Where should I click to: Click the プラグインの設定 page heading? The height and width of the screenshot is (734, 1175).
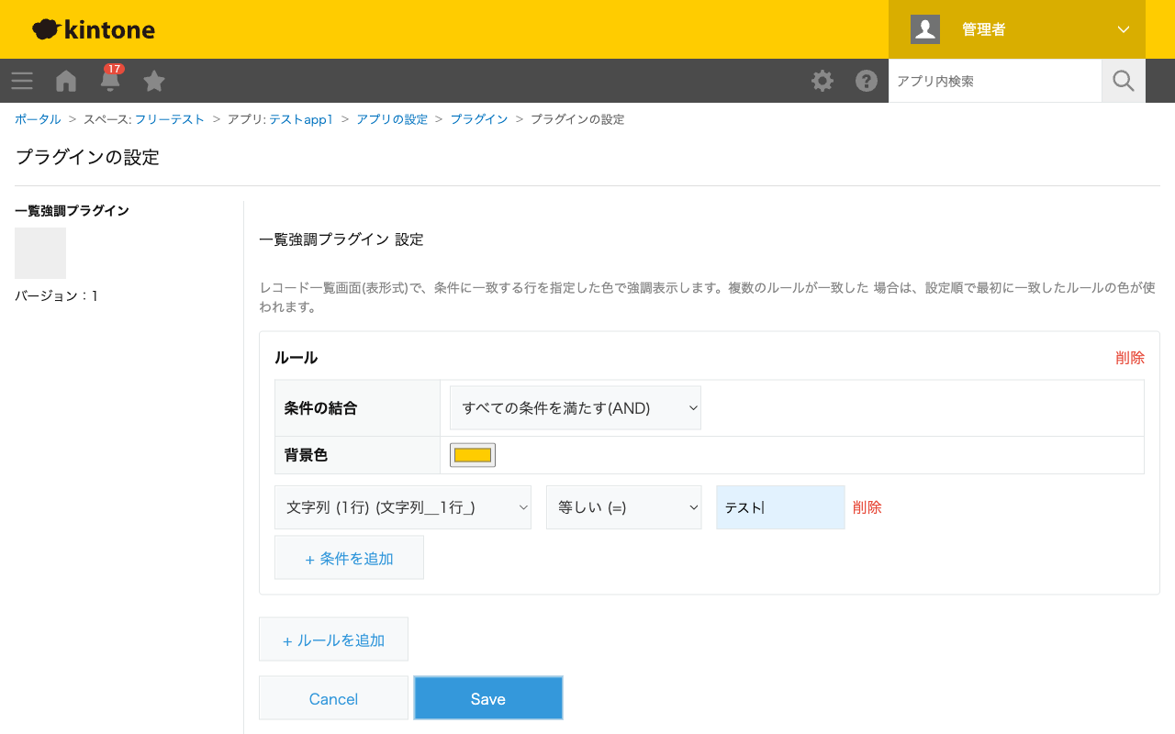coord(87,157)
